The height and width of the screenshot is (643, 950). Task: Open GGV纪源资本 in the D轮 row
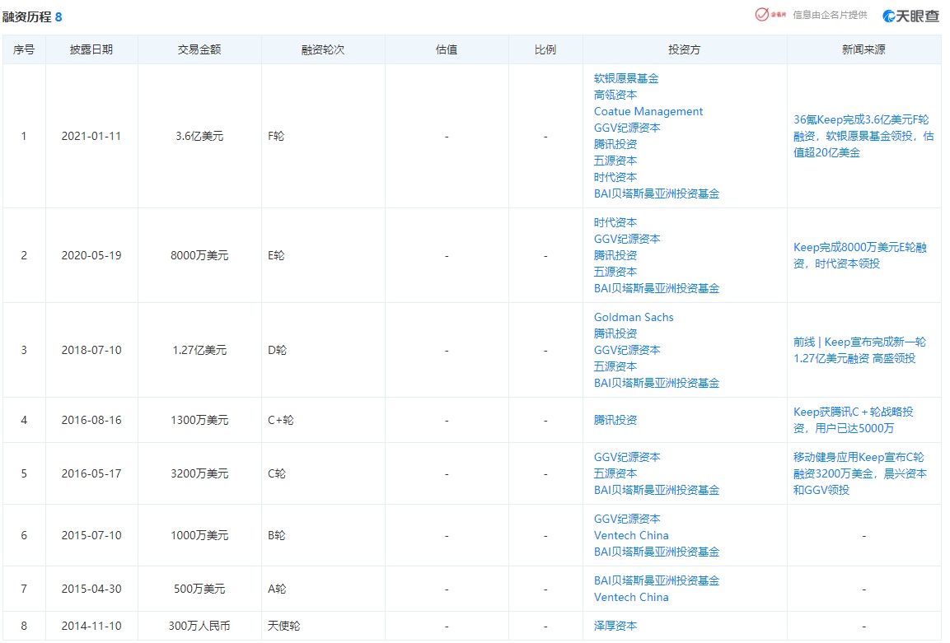(627, 350)
